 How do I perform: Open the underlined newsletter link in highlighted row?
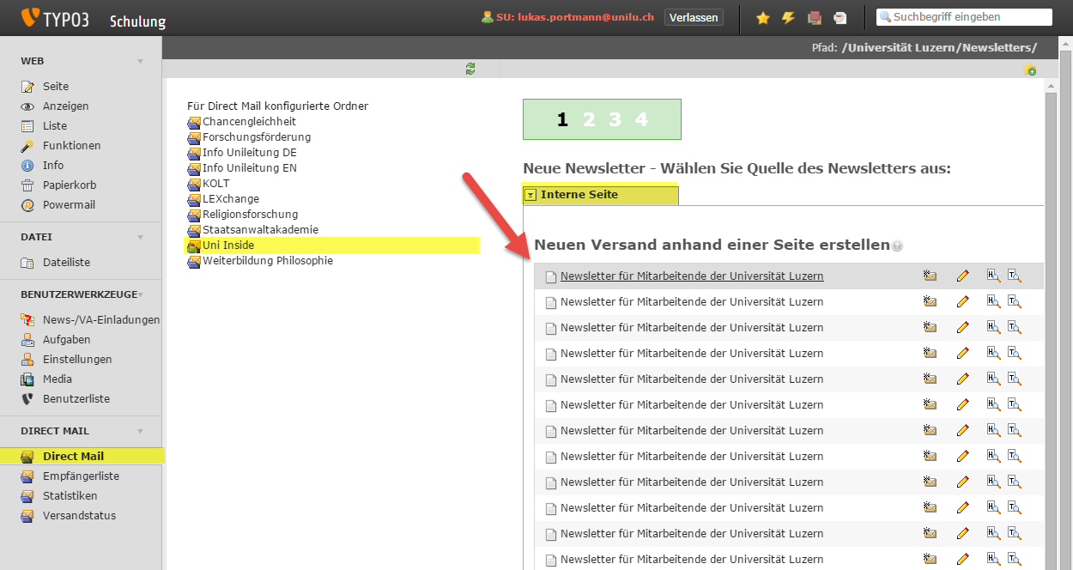(692, 276)
